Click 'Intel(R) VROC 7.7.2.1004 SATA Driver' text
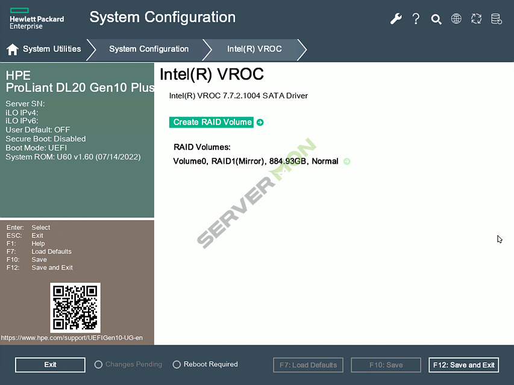The width and height of the screenshot is (514, 385). point(238,96)
